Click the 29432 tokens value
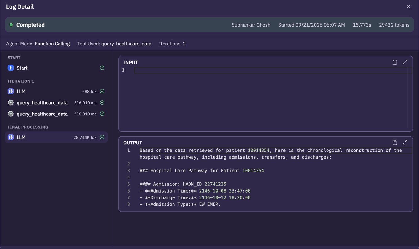 pos(394,25)
